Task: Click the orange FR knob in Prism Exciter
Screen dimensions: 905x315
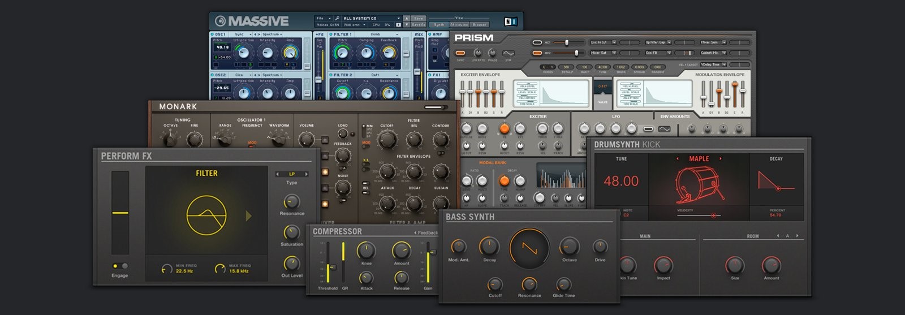Action: pos(504,129)
